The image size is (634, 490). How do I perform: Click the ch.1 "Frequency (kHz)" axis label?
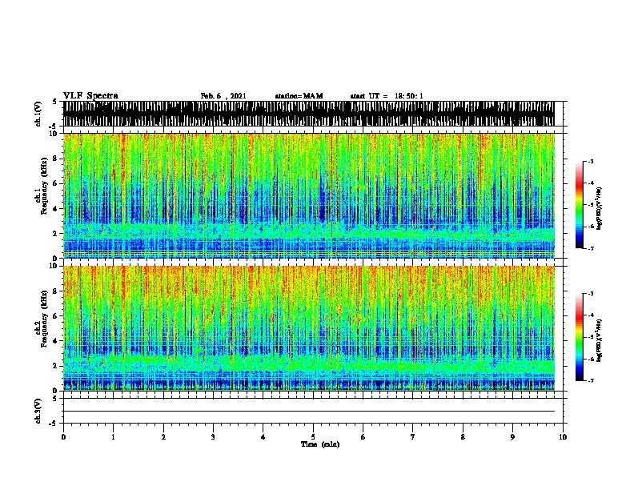click(44, 187)
